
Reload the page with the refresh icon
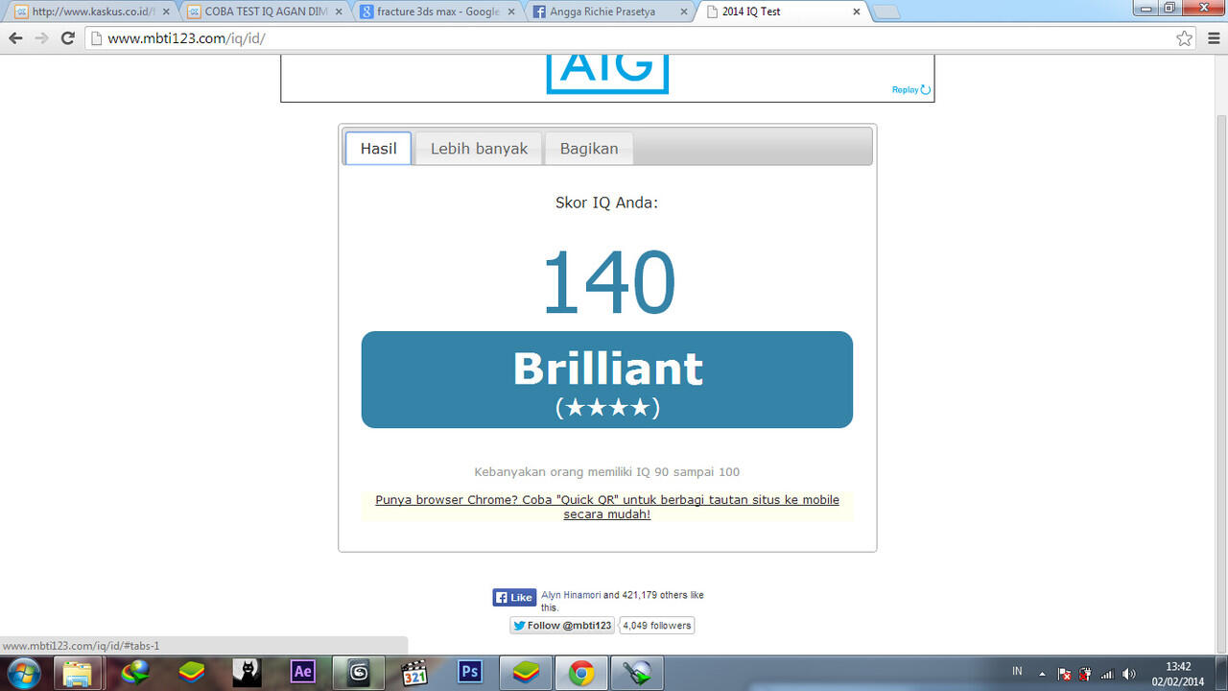point(67,38)
